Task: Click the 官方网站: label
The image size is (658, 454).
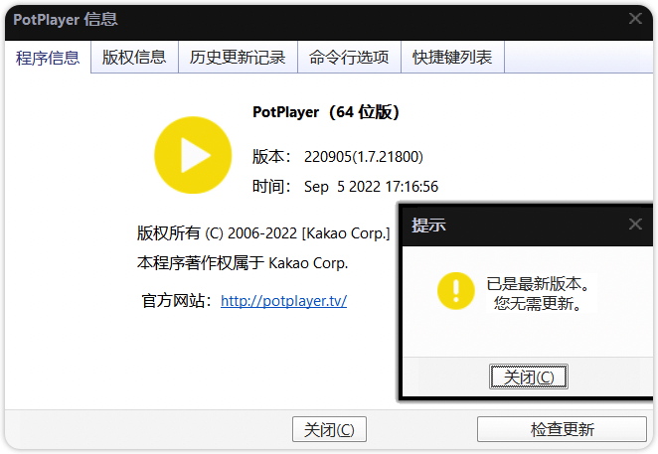Action: click(177, 301)
